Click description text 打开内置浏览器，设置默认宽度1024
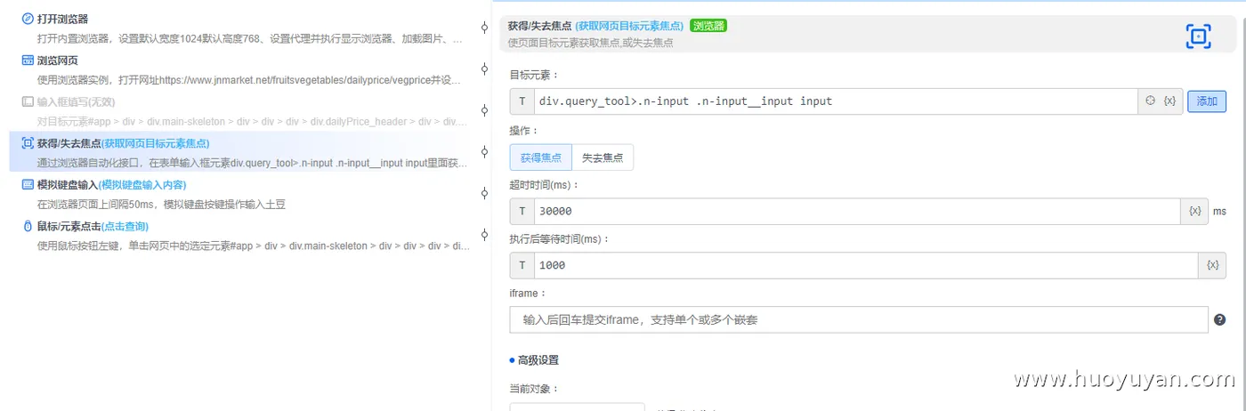The width and height of the screenshot is (1246, 411). click(x=250, y=39)
